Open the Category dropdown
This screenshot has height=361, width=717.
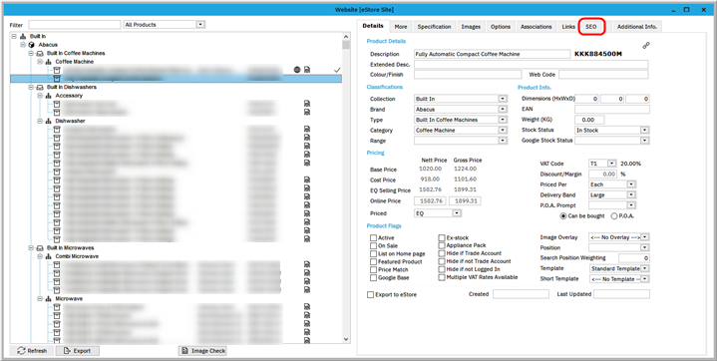tap(503, 131)
